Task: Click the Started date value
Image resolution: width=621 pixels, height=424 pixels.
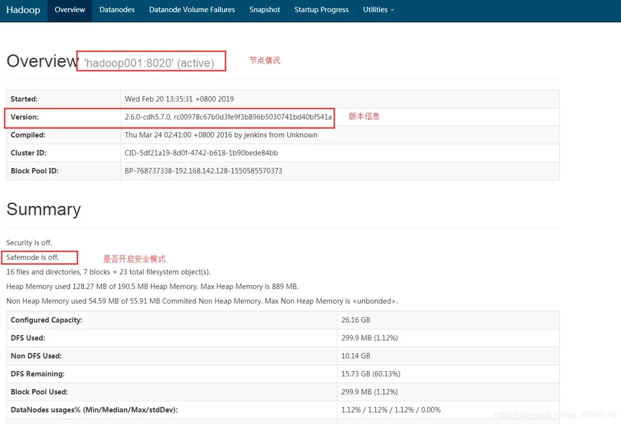Action: tap(179, 99)
